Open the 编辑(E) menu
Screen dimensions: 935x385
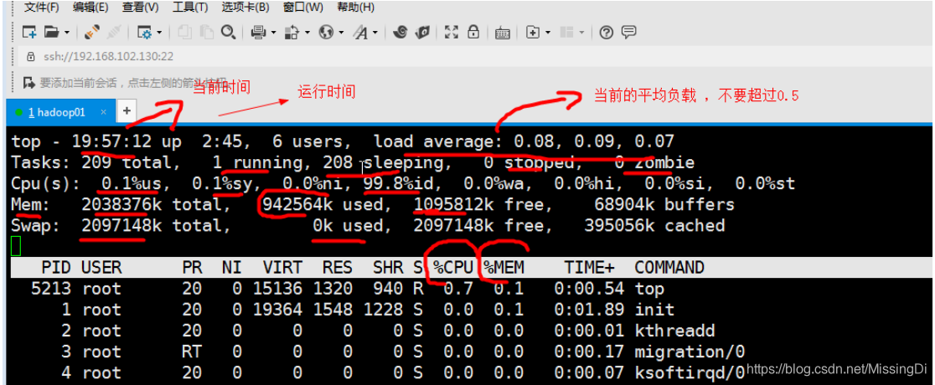point(90,8)
